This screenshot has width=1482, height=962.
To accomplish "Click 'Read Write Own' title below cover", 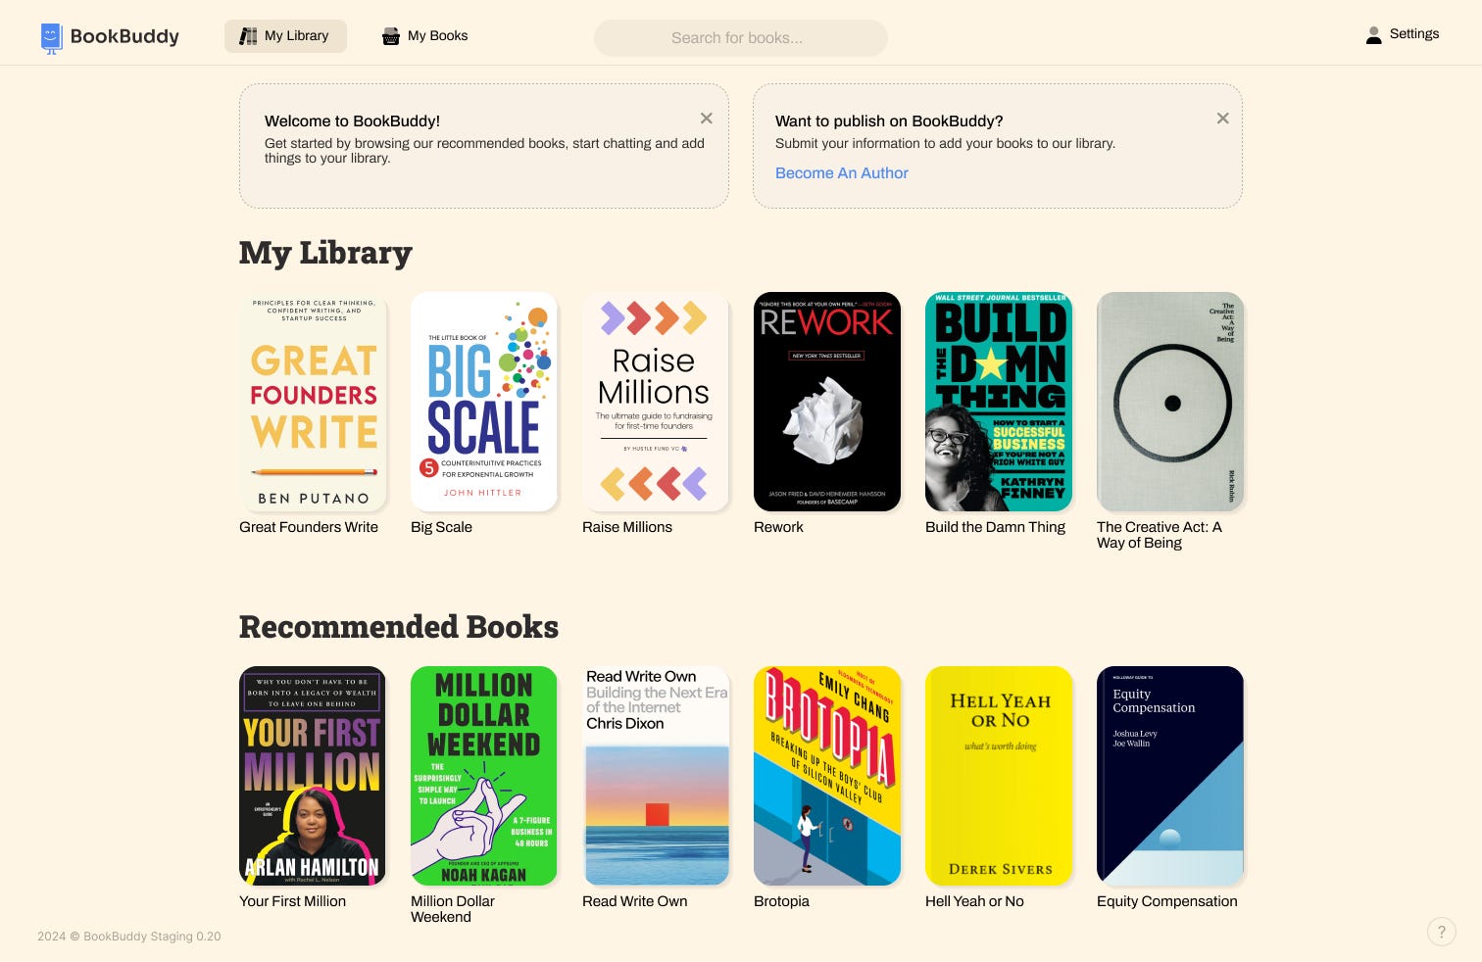I will [634, 901].
